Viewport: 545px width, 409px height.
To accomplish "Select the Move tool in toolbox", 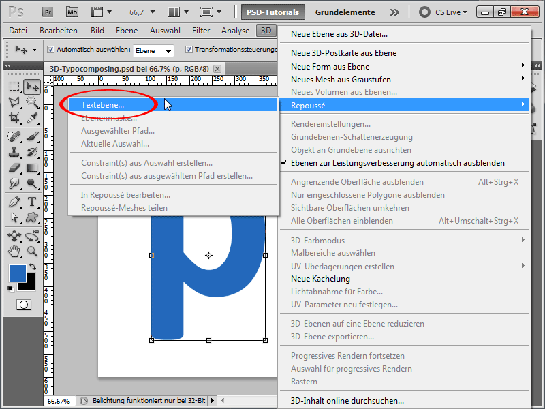I will tap(32, 87).
